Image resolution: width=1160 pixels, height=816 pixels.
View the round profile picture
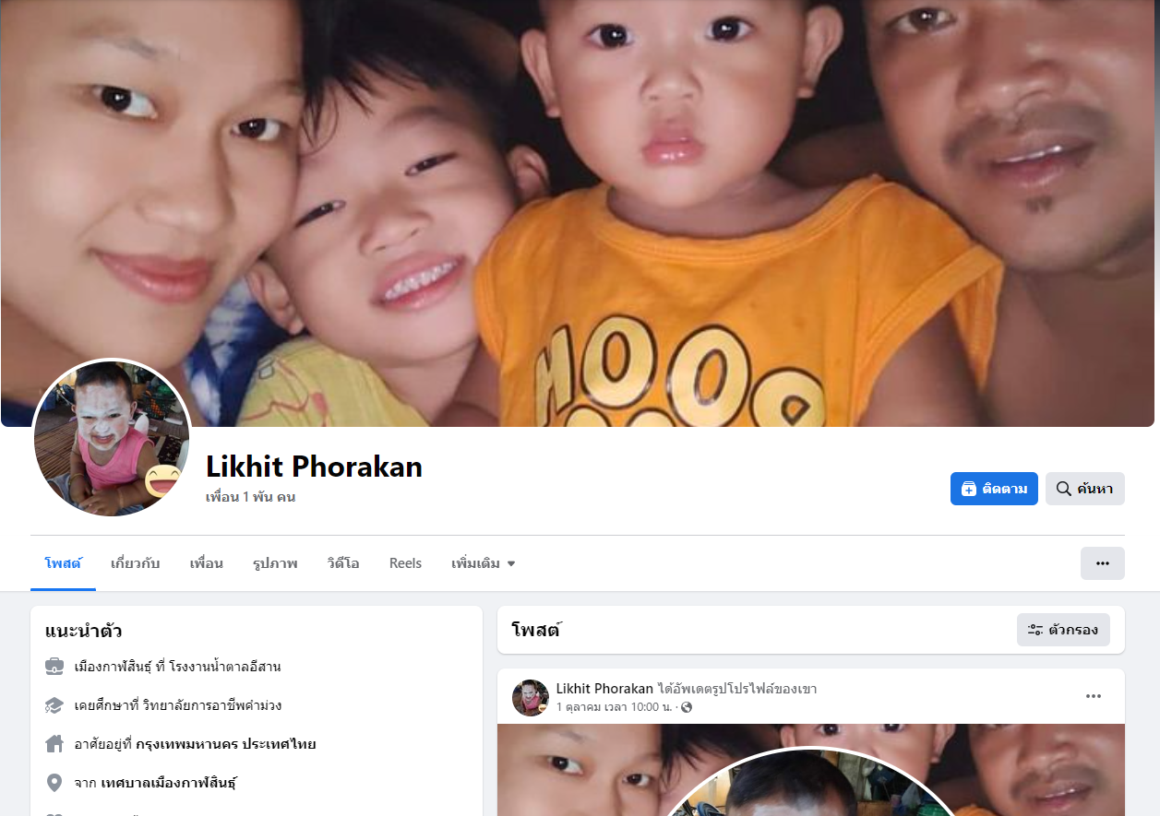[x=112, y=437]
